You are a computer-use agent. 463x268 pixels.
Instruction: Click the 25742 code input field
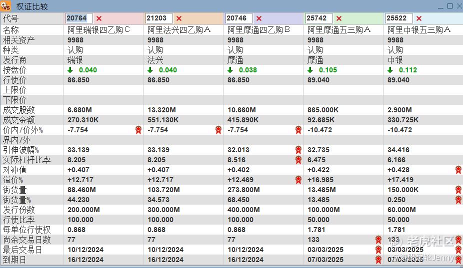coord(319,18)
